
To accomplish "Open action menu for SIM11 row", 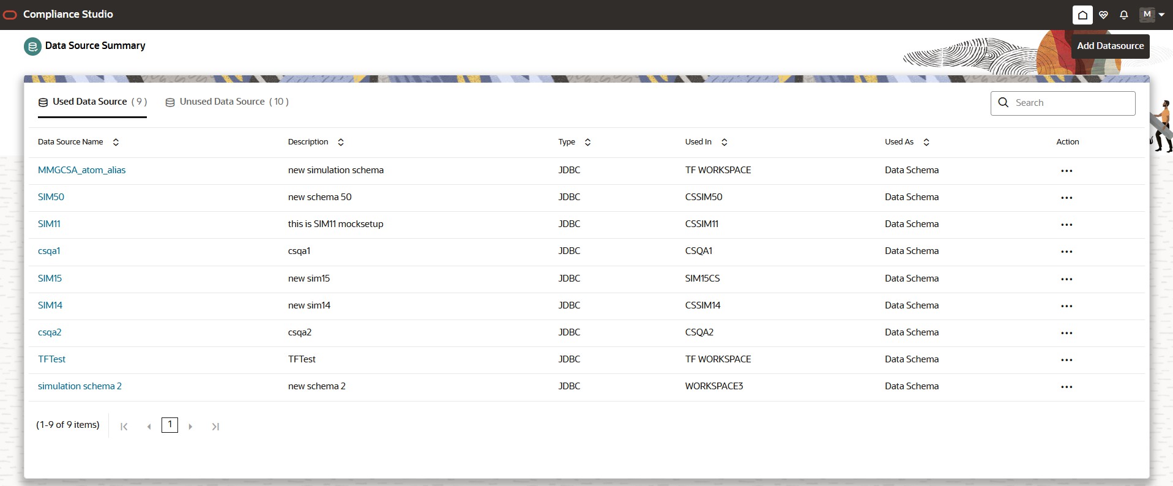I will (x=1067, y=225).
